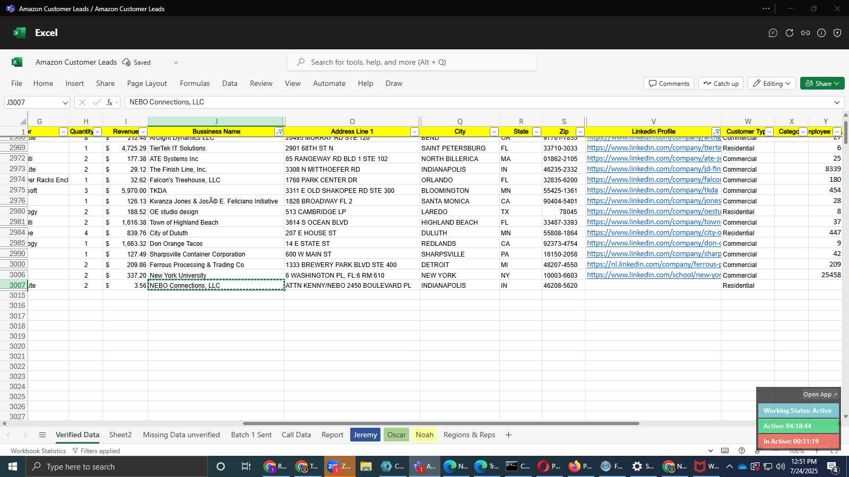Select cell containing Don Orange Tacos
Viewport: 849px width, 477px height.
[x=216, y=244]
